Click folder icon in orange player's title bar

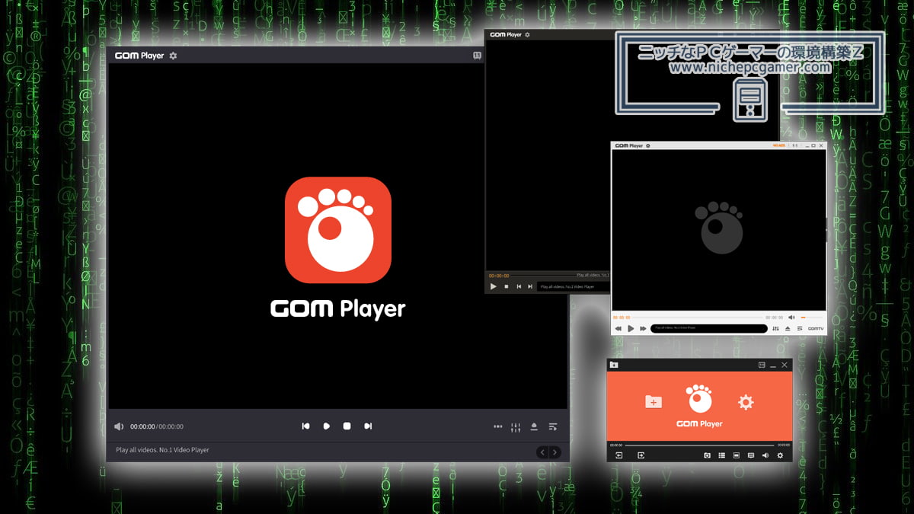pyautogui.click(x=614, y=366)
